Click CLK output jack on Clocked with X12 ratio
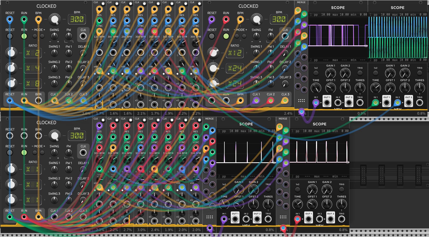 coord(285,36)
